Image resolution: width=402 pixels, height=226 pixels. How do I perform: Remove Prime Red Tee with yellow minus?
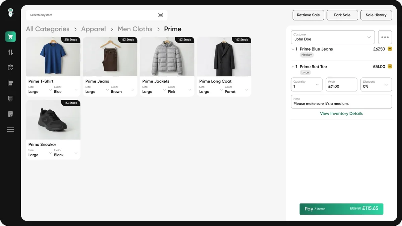point(390,66)
